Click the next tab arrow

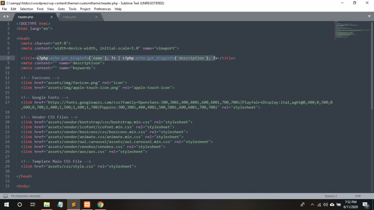(x=8, y=16)
